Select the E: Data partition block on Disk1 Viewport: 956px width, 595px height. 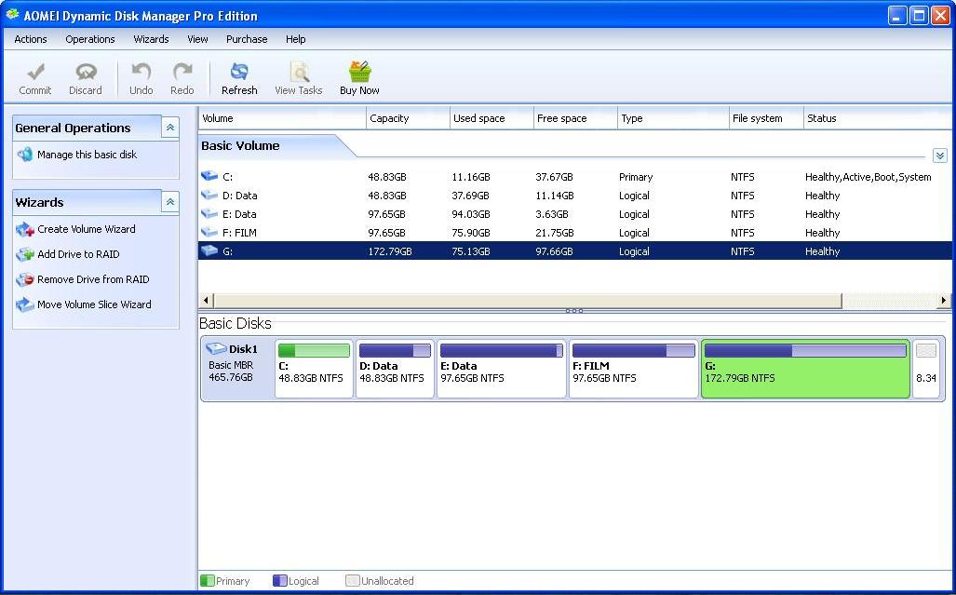pyautogui.click(x=502, y=369)
